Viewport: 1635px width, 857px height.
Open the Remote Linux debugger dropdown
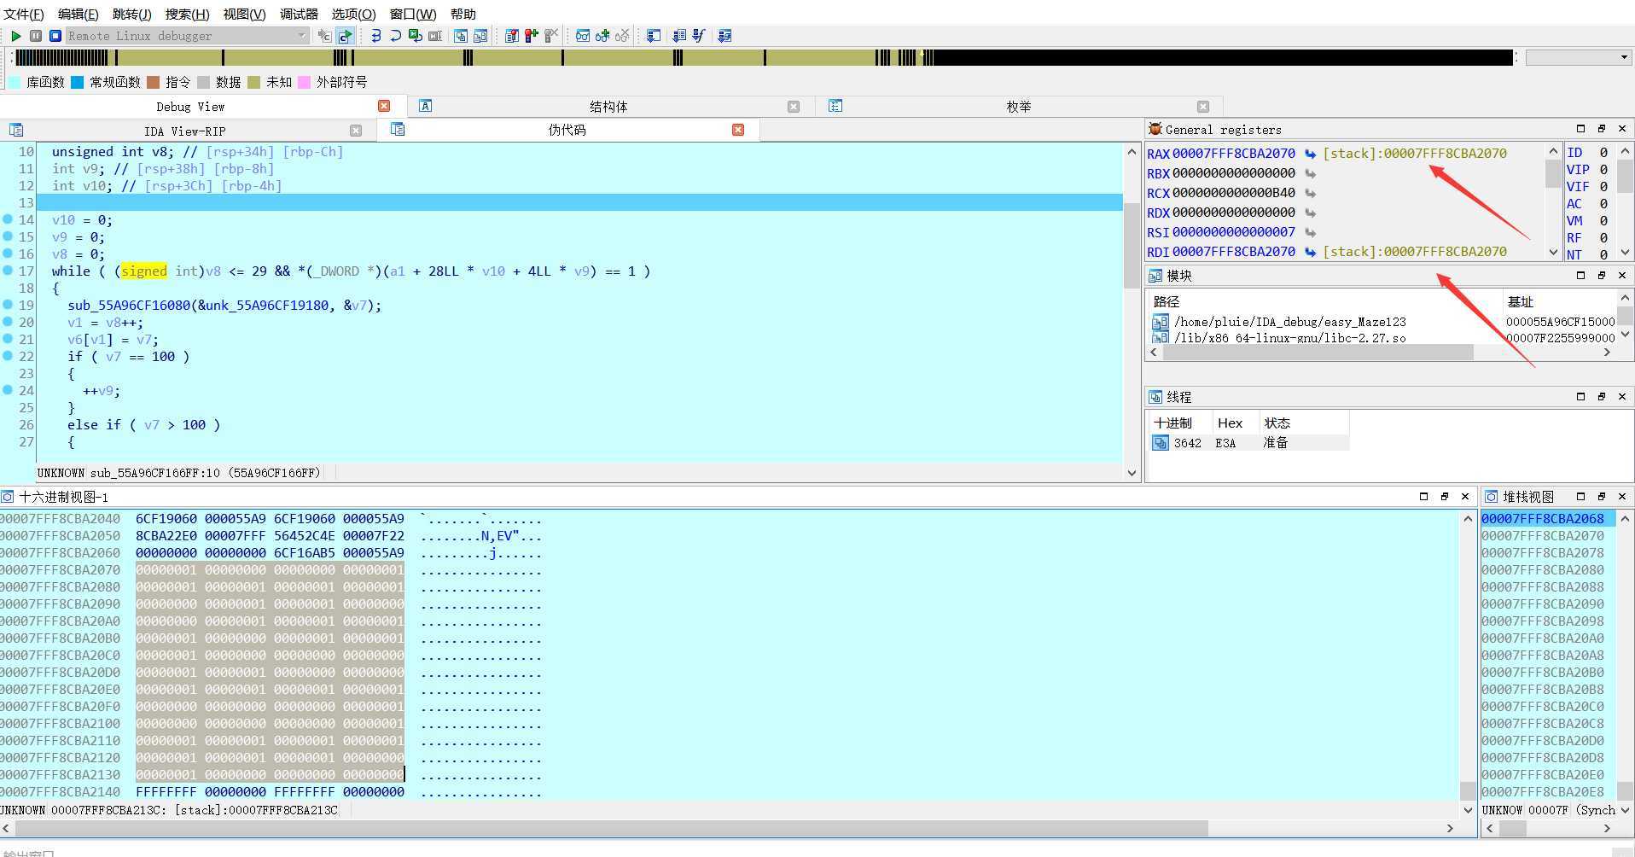point(301,36)
